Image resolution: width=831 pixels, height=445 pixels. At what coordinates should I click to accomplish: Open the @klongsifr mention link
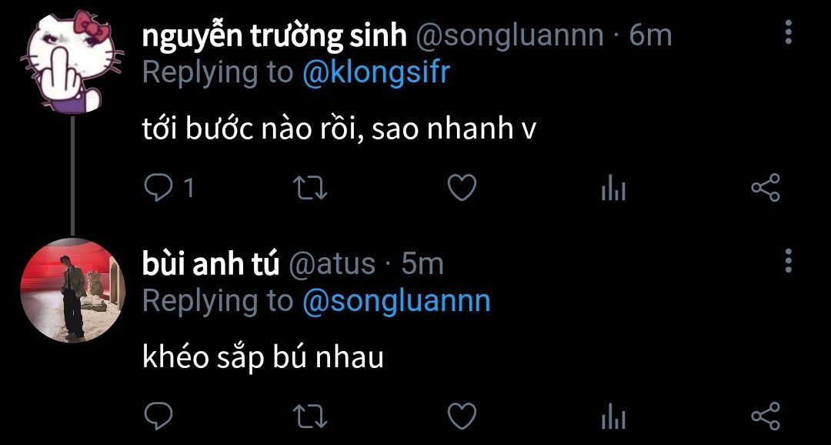[x=375, y=72]
